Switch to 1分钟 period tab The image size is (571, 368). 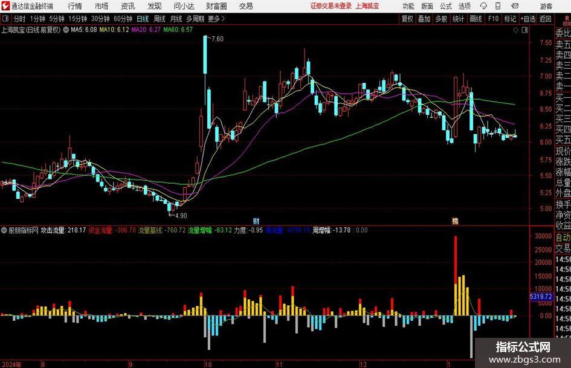click(x=37, y=19)
